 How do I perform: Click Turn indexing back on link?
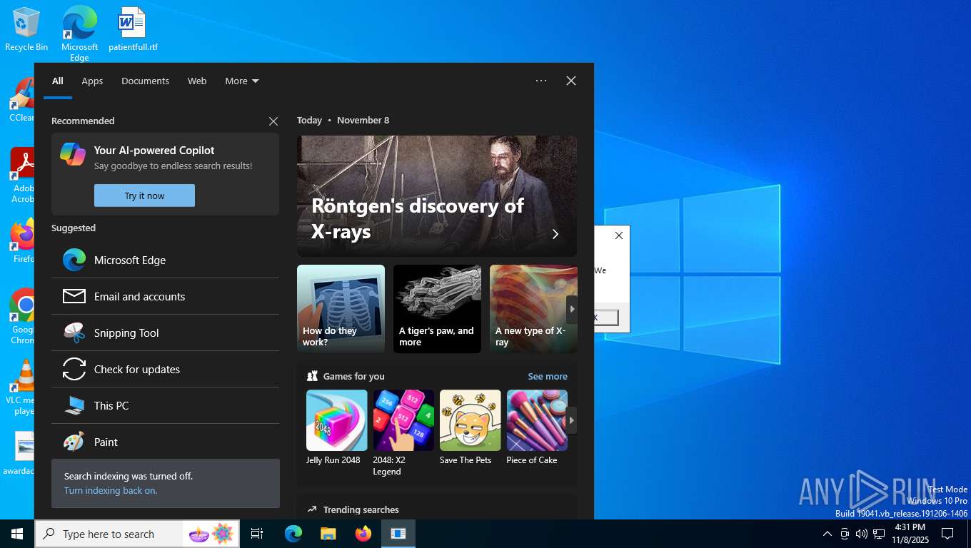point(111,491)
